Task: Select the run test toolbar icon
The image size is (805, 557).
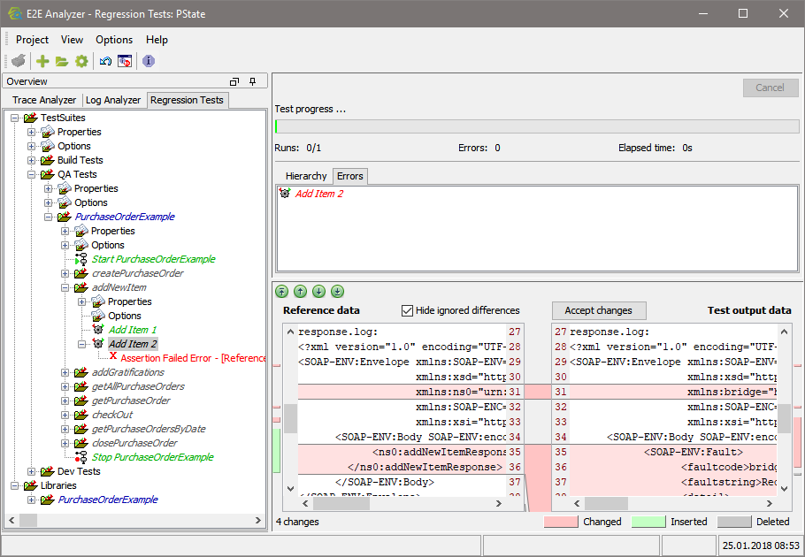Action: (x=19, y=61)
